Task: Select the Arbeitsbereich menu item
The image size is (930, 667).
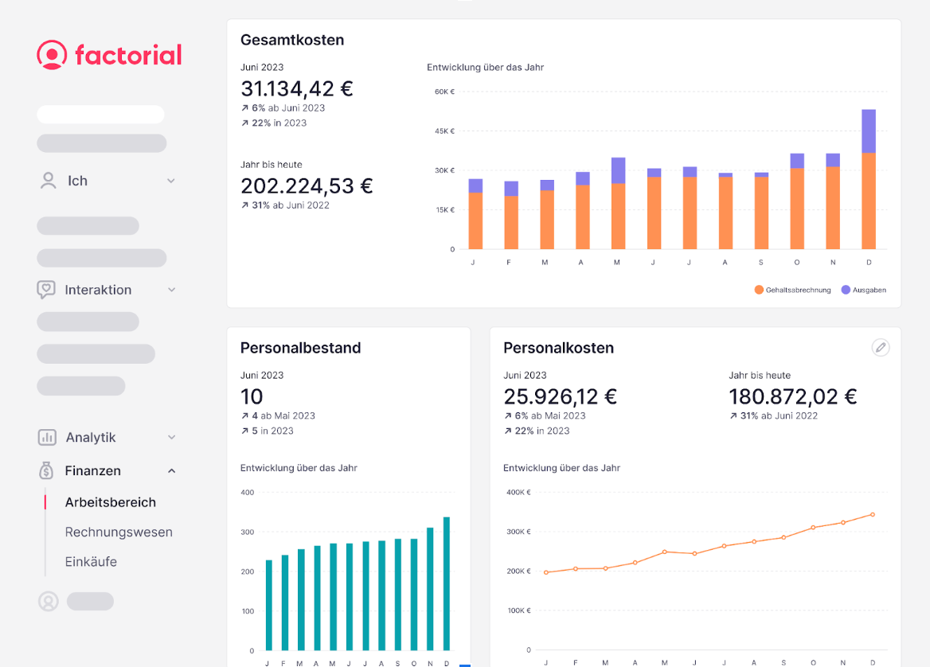Action: [x=110, y=502]
